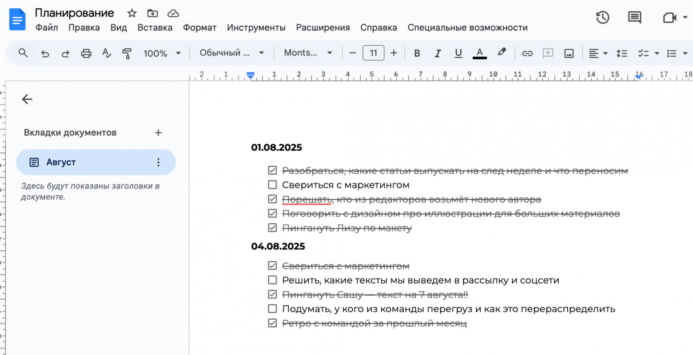
Task: Star the Планирование document
Action: coord(131,13)
